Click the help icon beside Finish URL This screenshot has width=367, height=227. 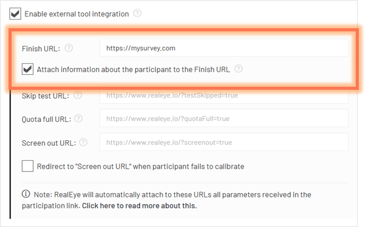point(68,48)
